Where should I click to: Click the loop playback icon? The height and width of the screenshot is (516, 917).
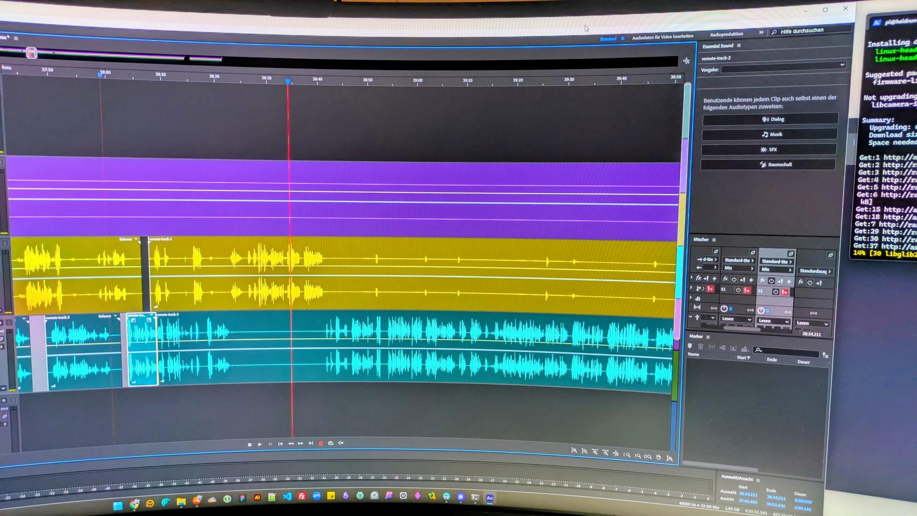(x=331, y=443)
